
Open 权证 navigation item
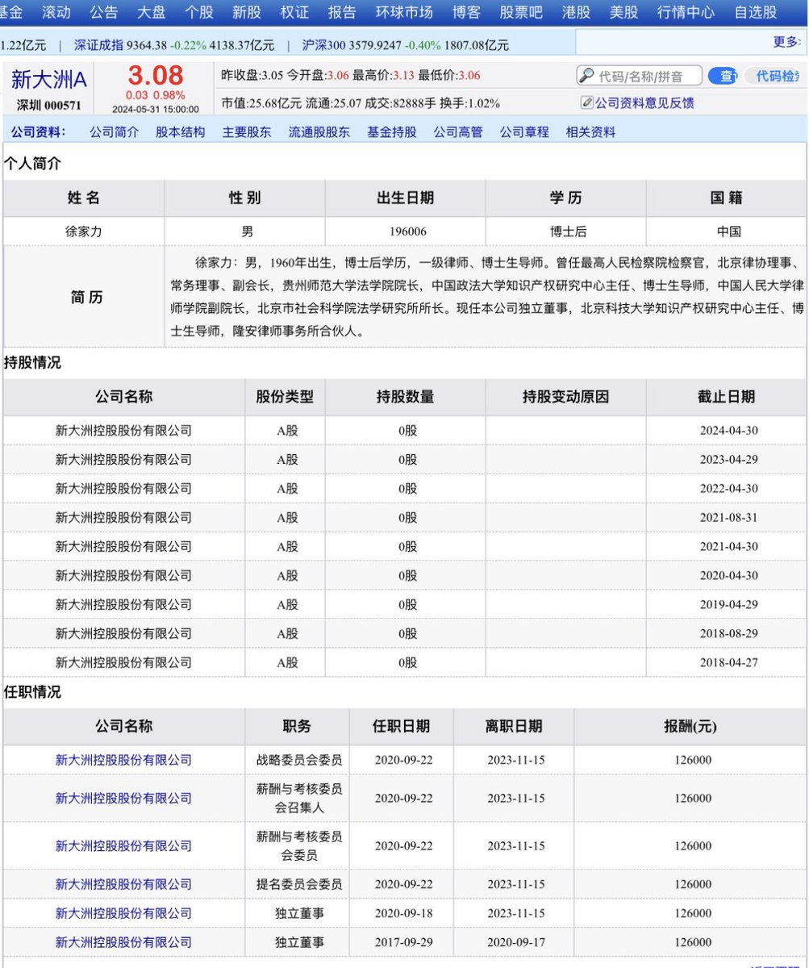click(294, 12)
